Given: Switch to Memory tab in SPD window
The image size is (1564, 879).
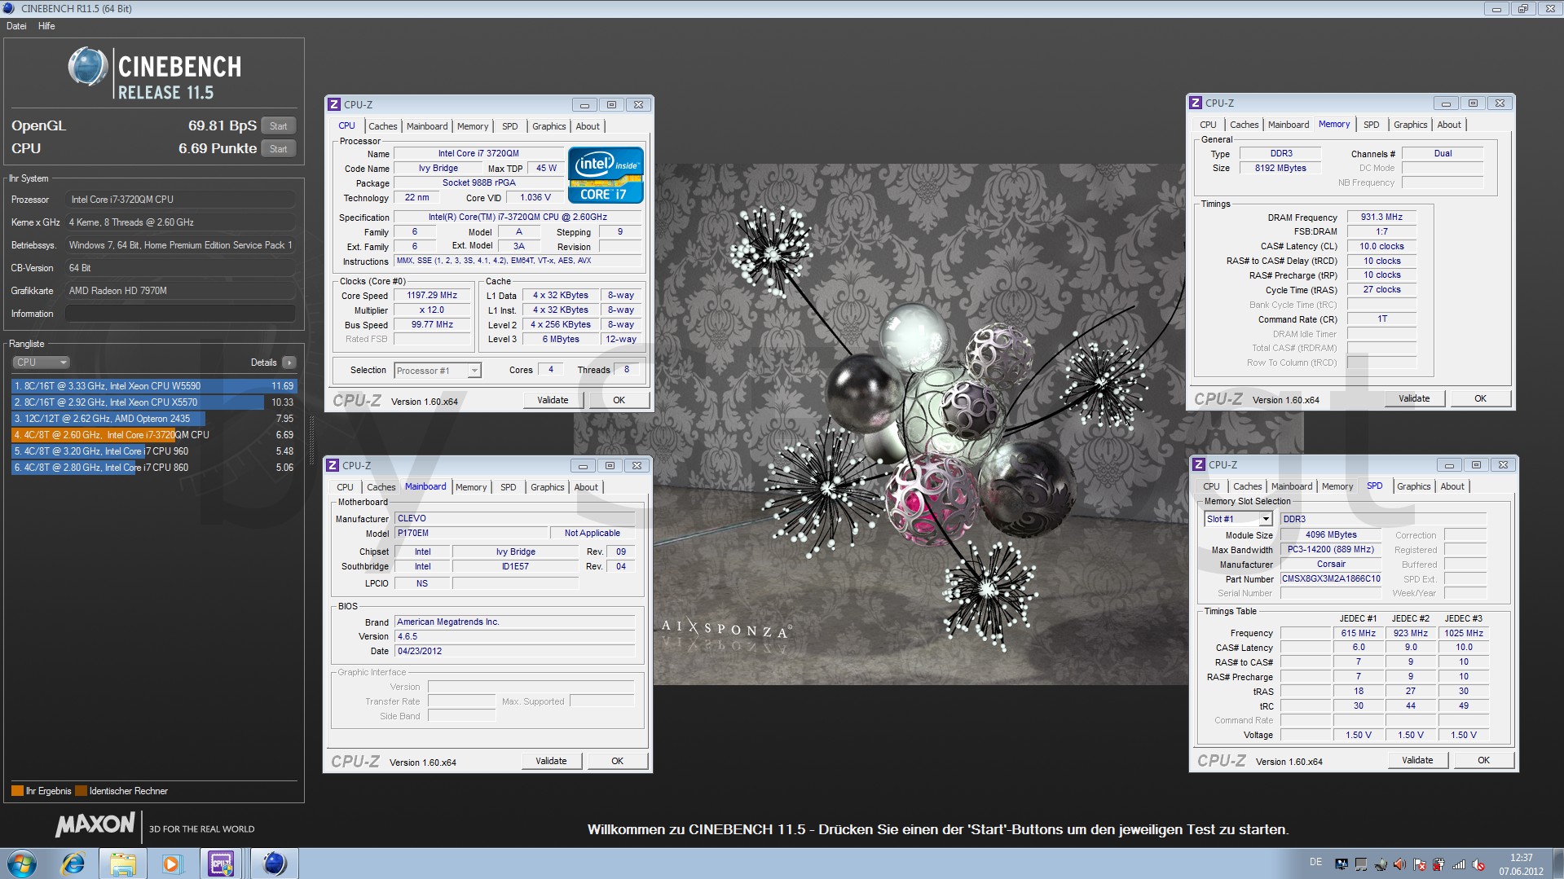Looking at the screenshot, I should (x=1337, y=486).
